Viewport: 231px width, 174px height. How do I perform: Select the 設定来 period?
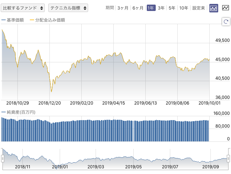point(199,8)
